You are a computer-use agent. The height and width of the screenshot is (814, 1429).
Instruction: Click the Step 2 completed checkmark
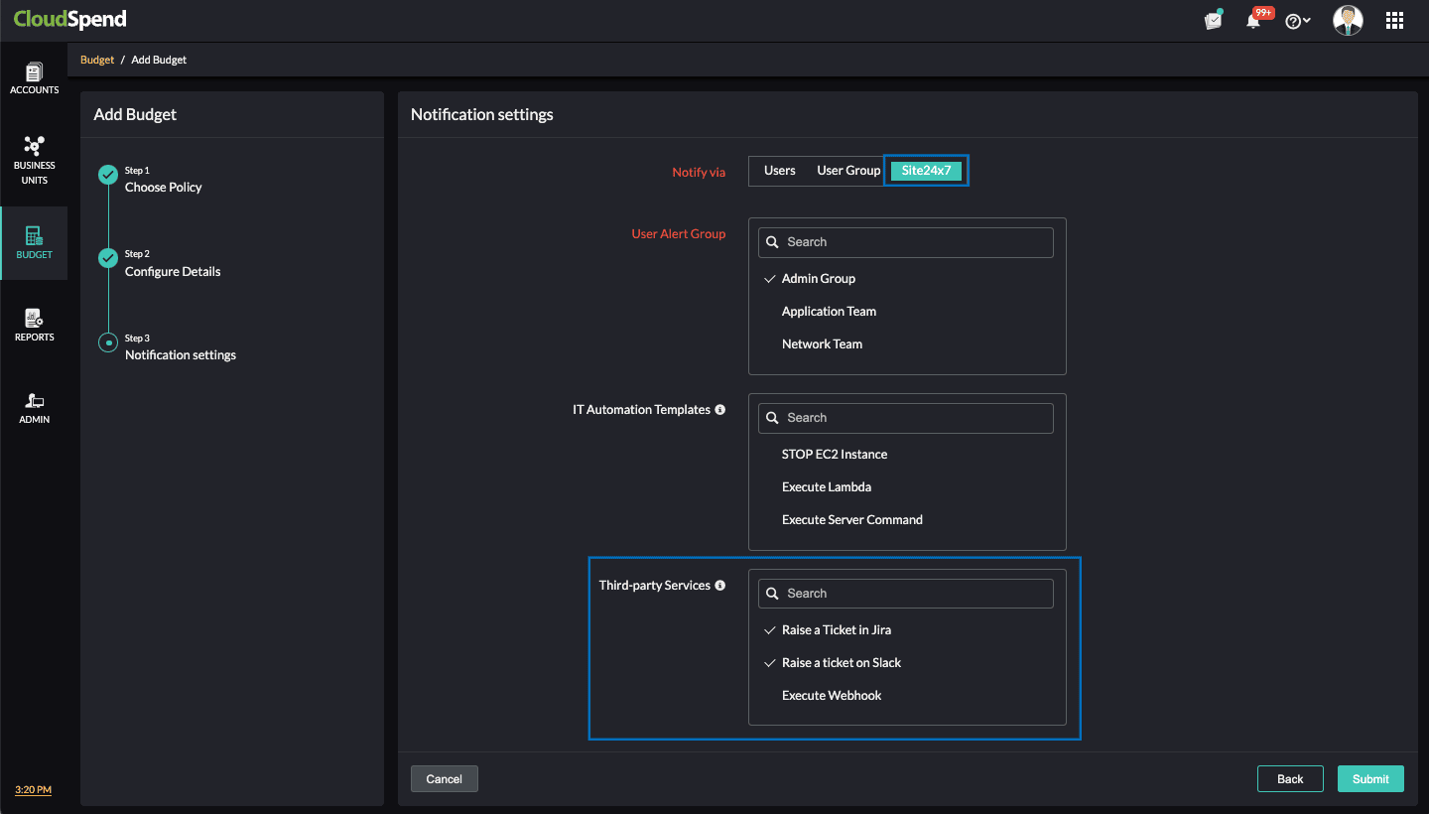(x=108, y=258)
